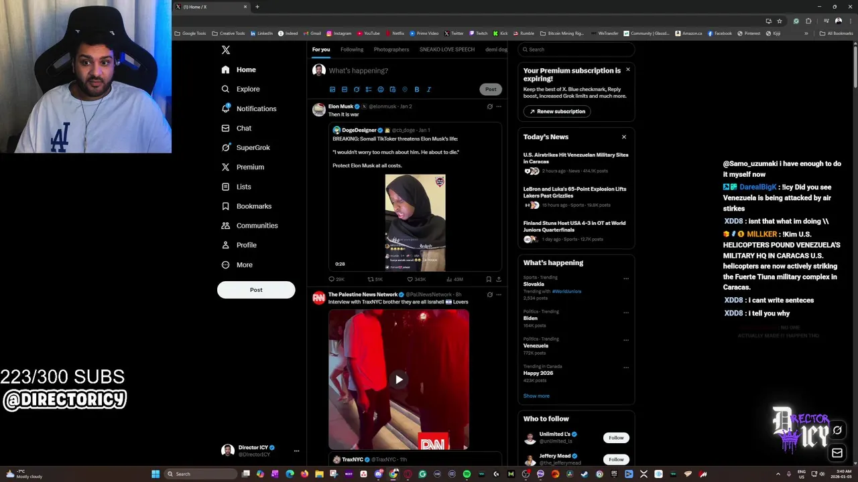
Task: Bookmark this page star icon
Action: [x=780, y=21]
